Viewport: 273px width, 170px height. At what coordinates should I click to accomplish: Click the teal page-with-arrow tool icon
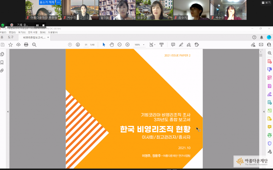coord(270,102)
